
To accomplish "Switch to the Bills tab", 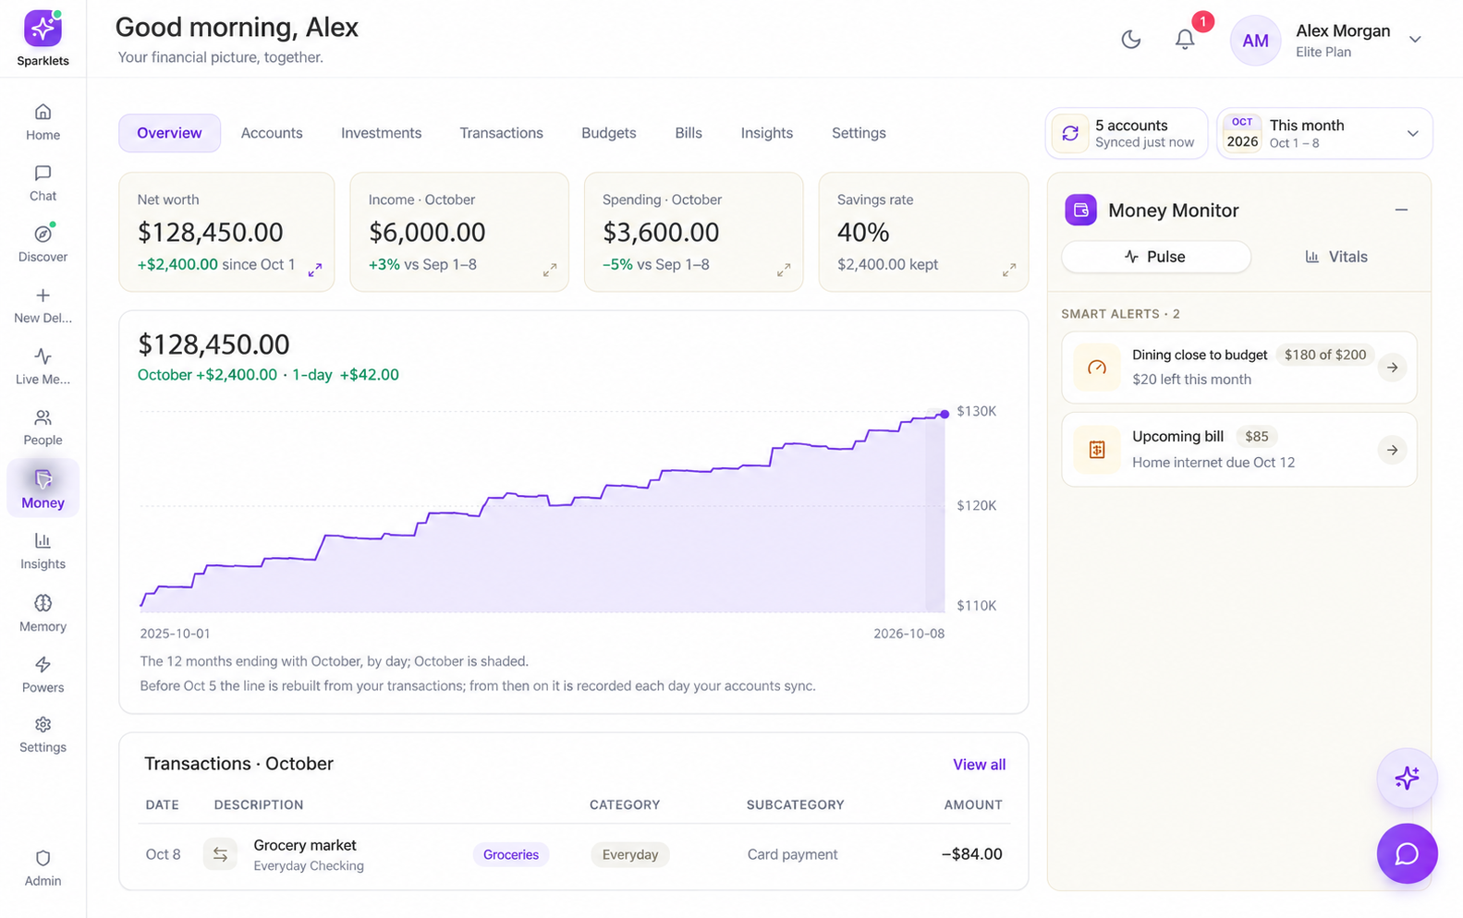I will tap(689, 133).
